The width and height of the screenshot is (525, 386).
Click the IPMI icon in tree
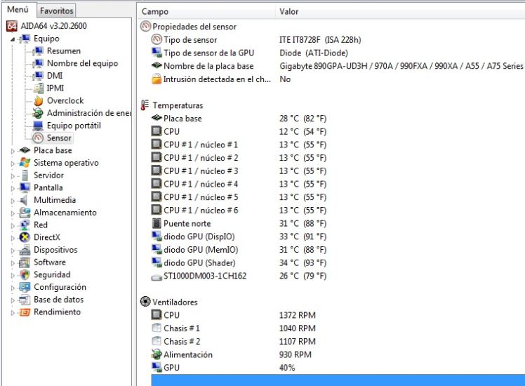point(39,88)
